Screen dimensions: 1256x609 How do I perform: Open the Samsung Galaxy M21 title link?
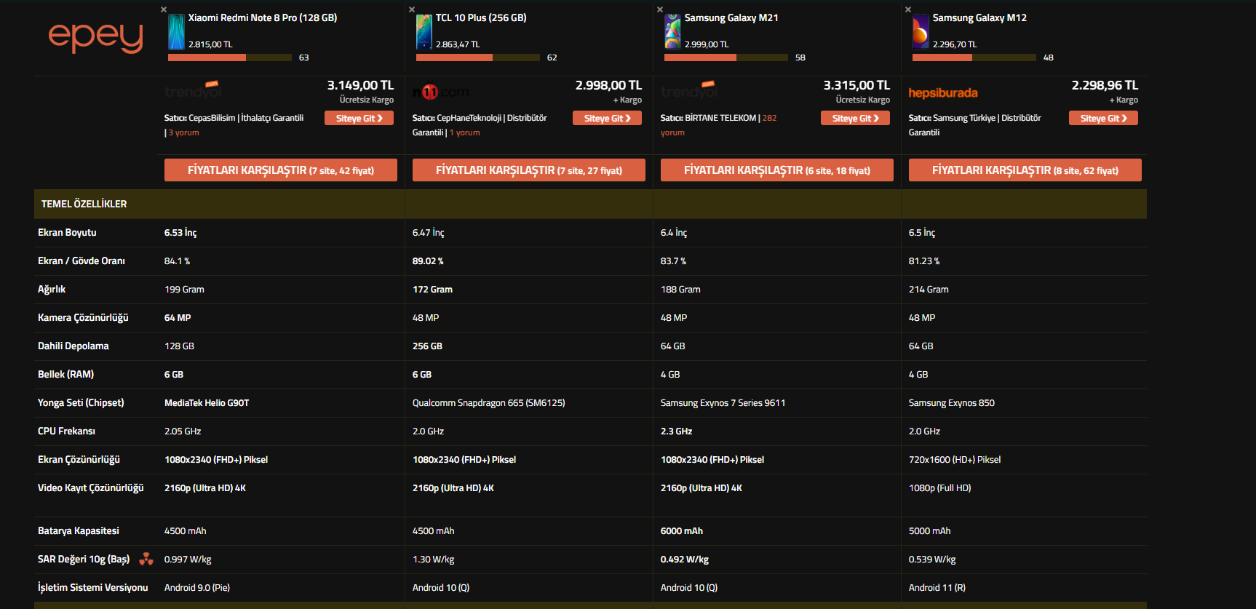click(731, 17)
